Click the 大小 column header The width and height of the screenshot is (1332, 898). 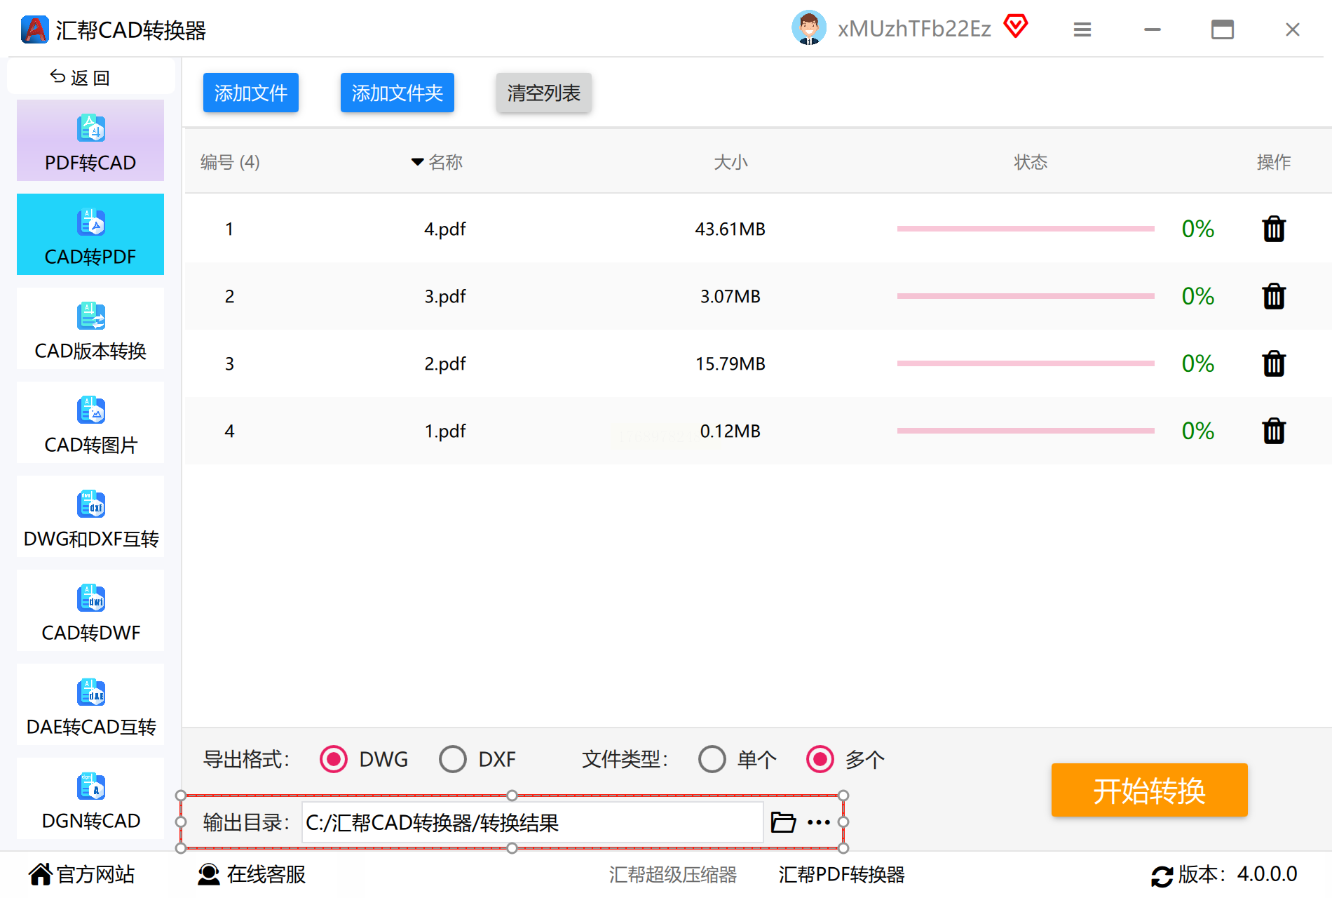pos(730,162)
